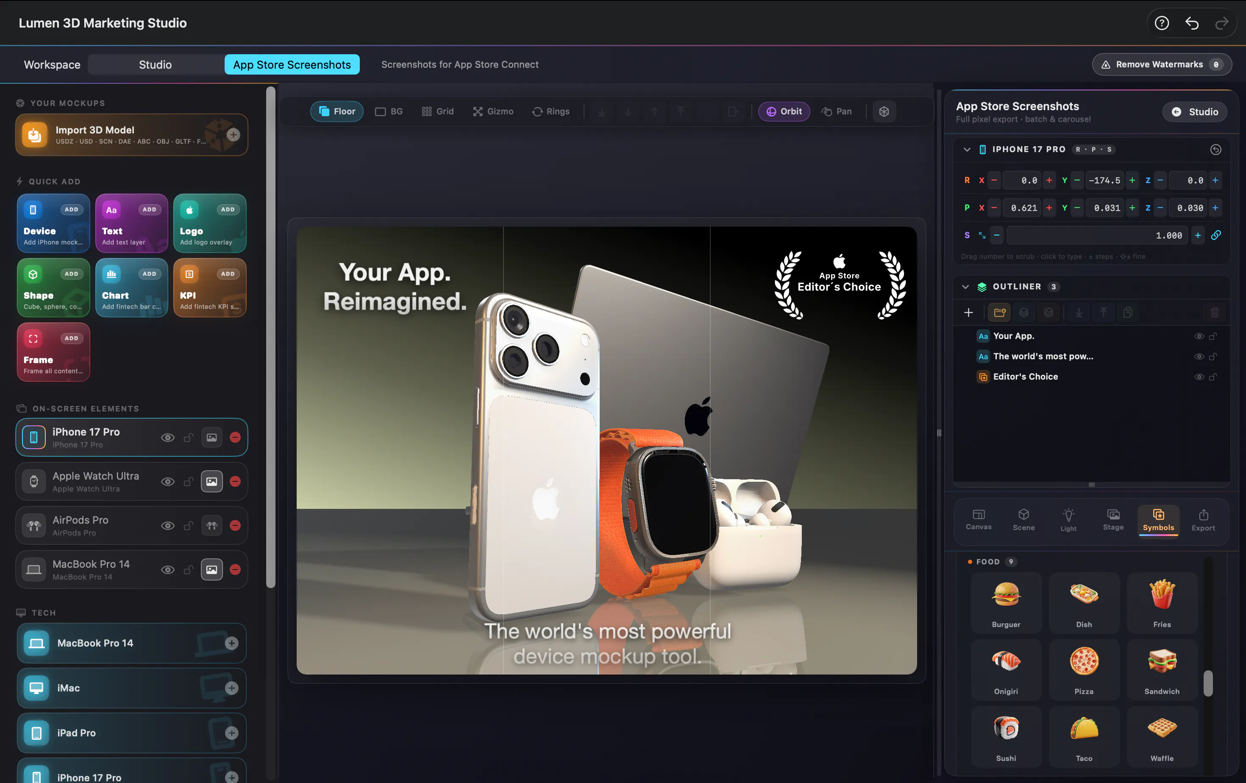Toggle the Floor option in viewport toolbar

tap(337, 112)
